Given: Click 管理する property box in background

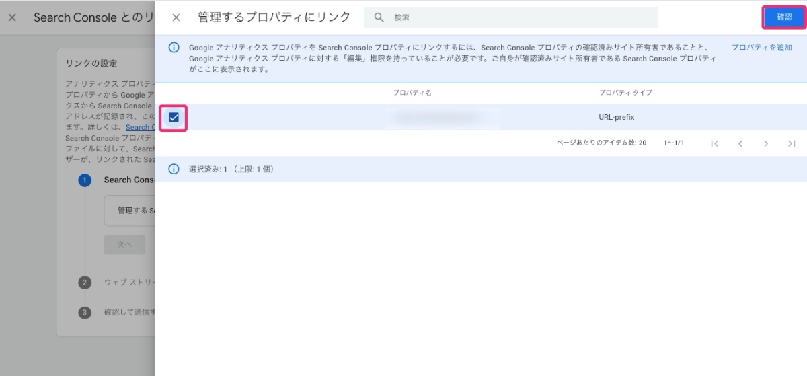Looking at the screenshot, I should [129, 211].
